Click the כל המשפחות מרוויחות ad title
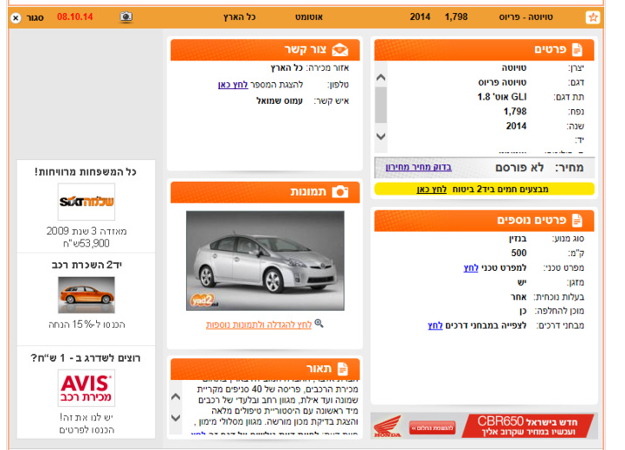Viewport: 625px width, 450px height. coord(86,172)
